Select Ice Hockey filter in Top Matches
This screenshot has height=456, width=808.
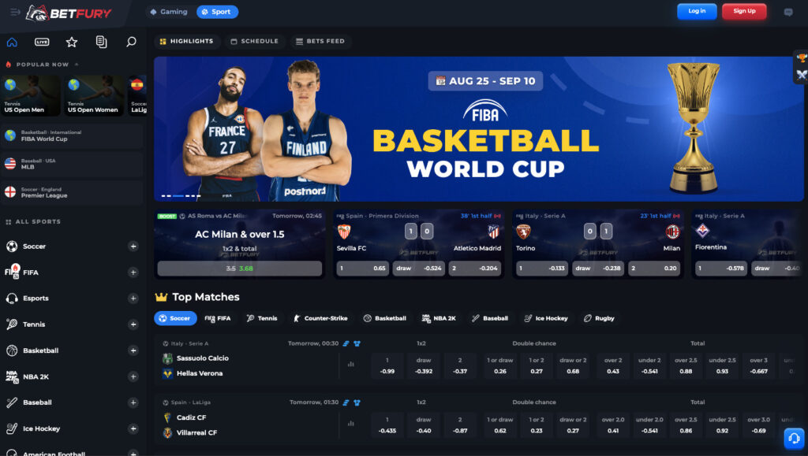[546, 319]
